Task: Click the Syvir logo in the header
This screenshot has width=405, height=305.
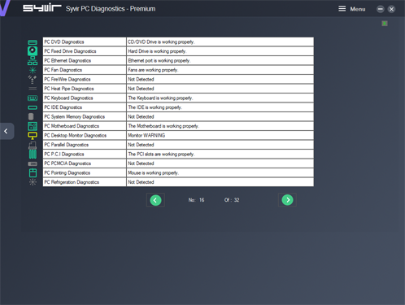Action: (42, 8)
